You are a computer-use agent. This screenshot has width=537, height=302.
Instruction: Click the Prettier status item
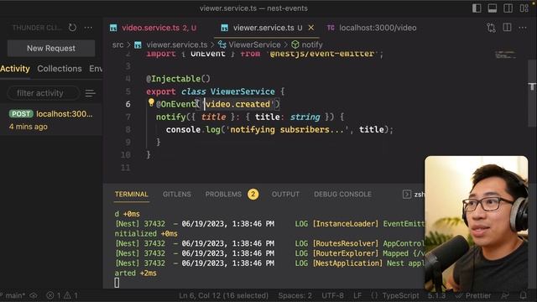pyautogui.click(x=473, y=295)
